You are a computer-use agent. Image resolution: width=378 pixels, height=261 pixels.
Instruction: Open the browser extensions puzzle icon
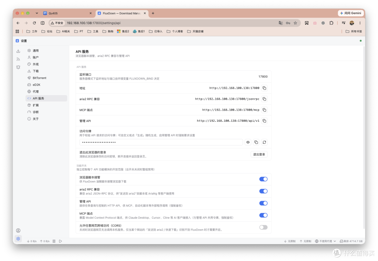pos(331,23)
